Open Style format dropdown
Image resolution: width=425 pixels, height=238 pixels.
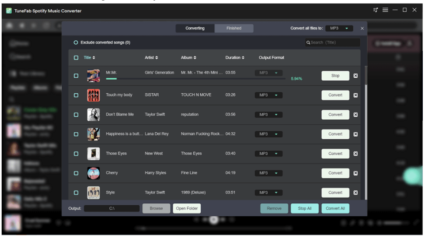268,193
